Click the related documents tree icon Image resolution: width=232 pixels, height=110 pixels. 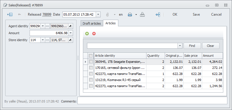158,14
